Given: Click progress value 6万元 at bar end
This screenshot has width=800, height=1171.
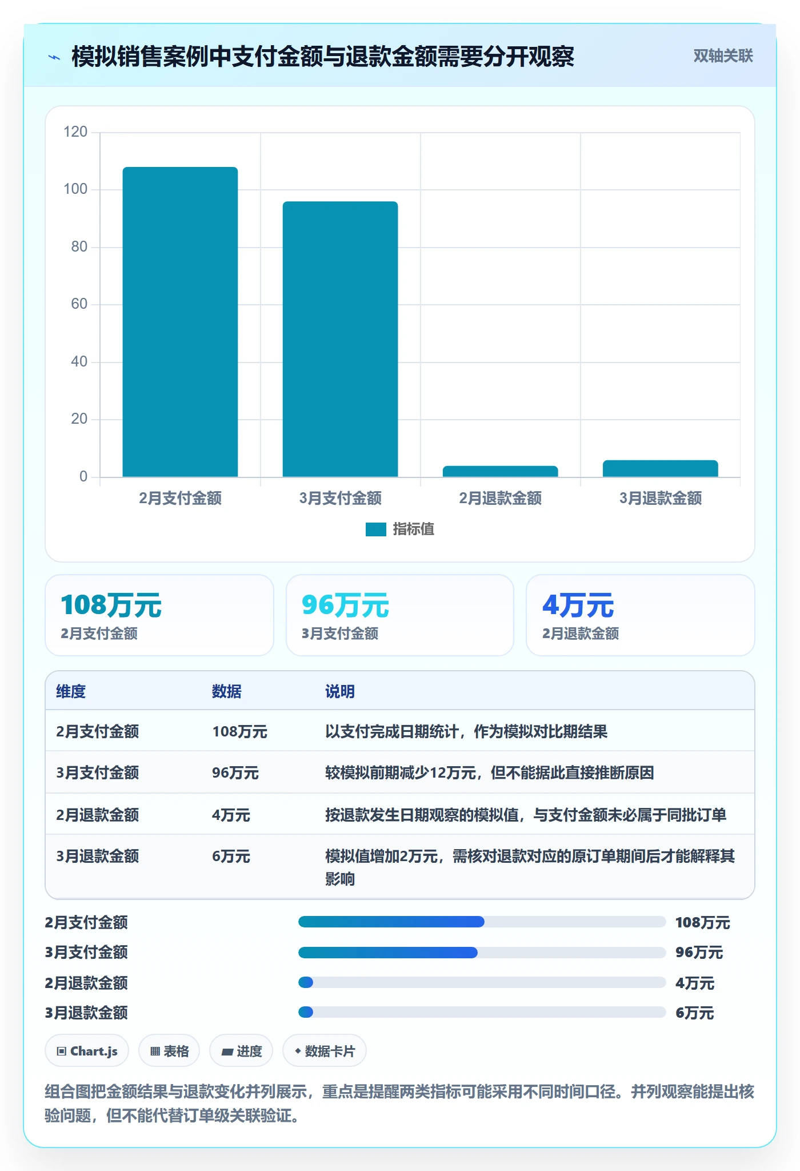Looking at the screenshot, I should [x=694, y=1013].
